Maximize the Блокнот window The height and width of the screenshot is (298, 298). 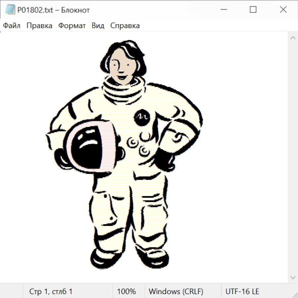point(253,10)
